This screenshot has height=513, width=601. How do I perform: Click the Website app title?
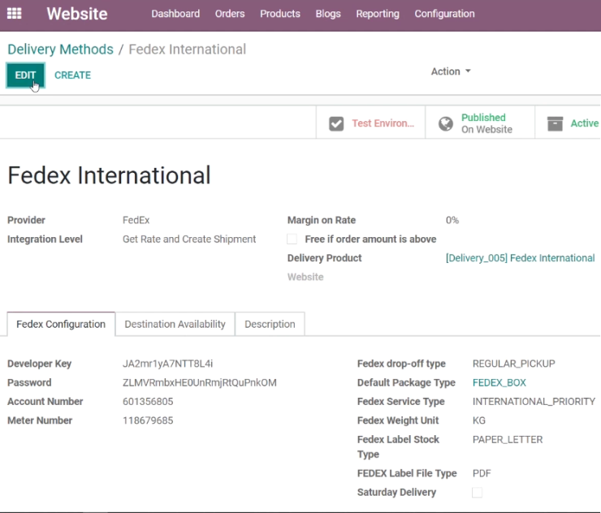pyautogui.click(x=77, y=14)
